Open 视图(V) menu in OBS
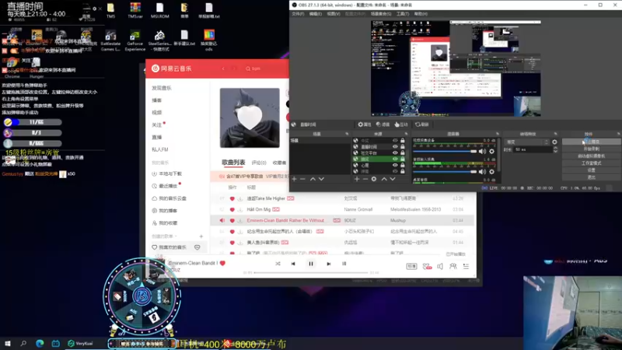The height and width of the screenshot is (350, 622). pos(334,14)
